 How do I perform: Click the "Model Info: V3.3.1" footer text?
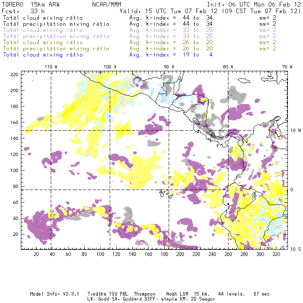coord(54,294)
